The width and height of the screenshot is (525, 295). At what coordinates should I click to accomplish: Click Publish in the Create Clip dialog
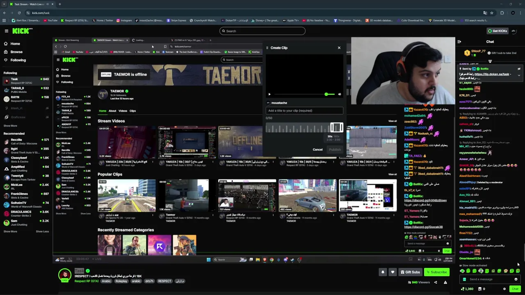[335, 150]
